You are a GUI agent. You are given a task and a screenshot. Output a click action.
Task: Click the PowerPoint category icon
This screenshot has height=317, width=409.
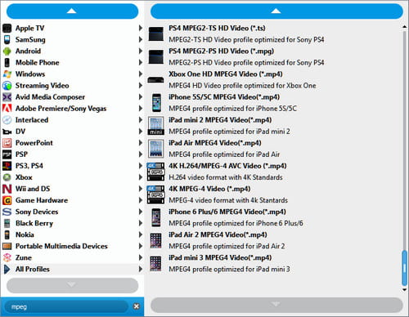pos(7,143)
